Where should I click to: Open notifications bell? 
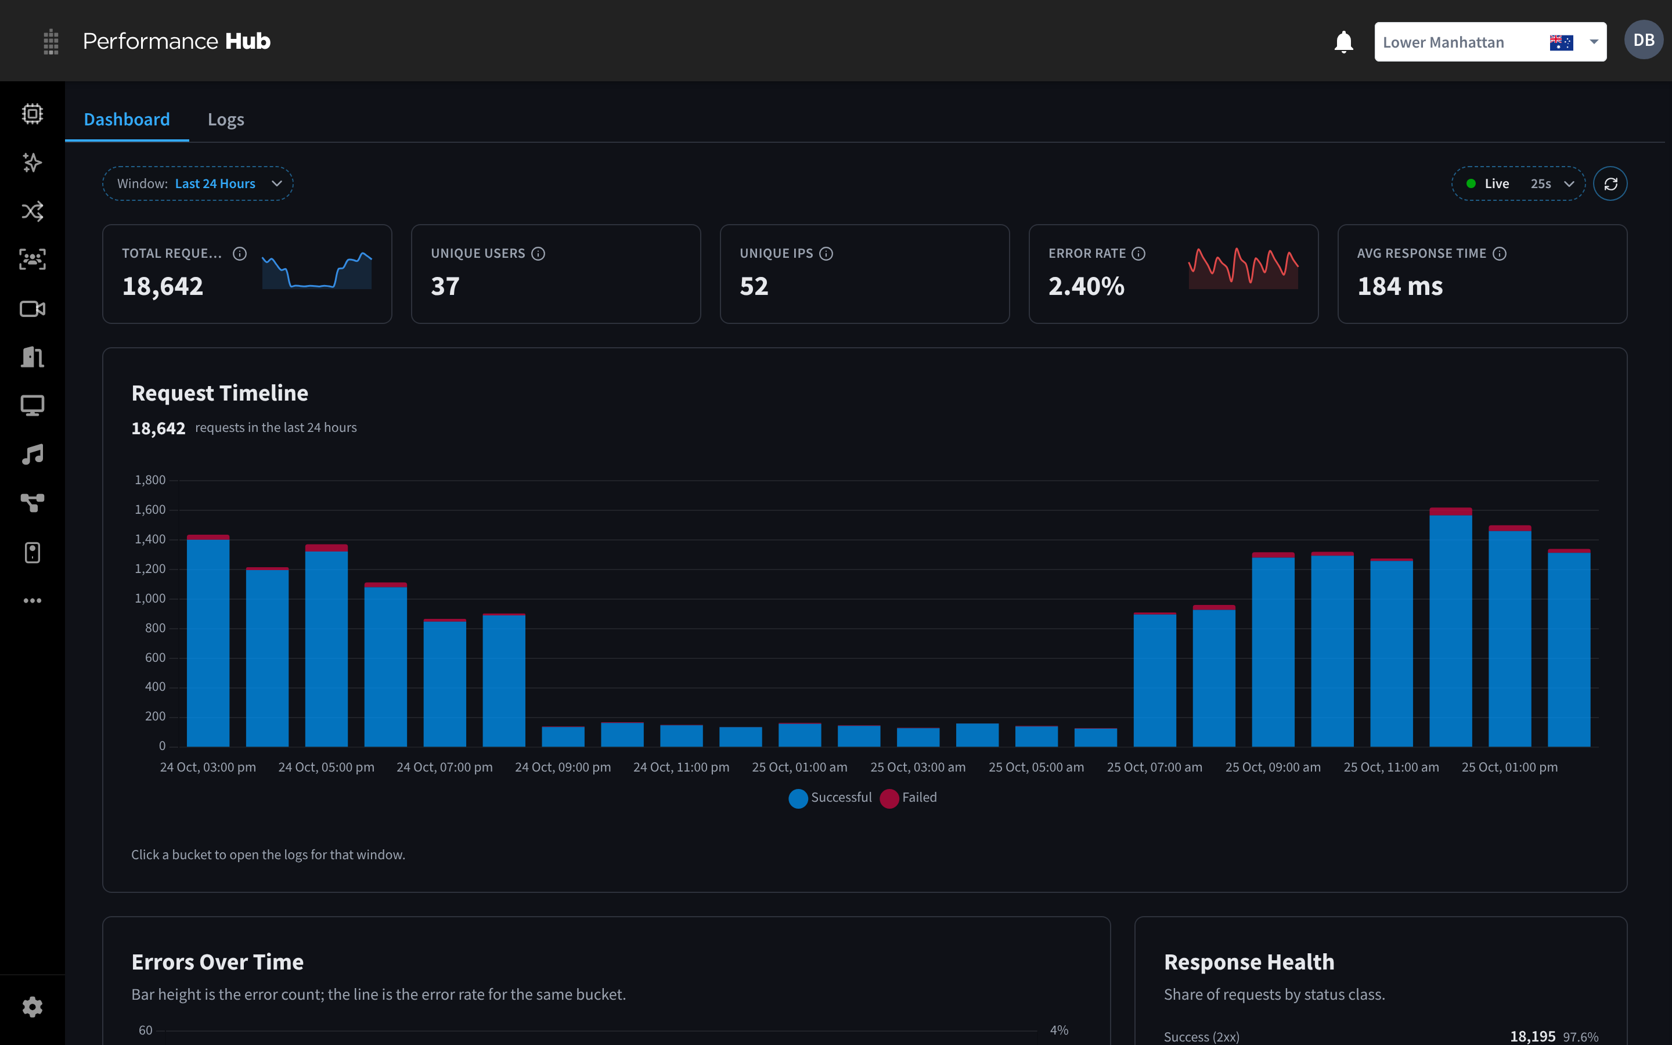click(1343, 41)
